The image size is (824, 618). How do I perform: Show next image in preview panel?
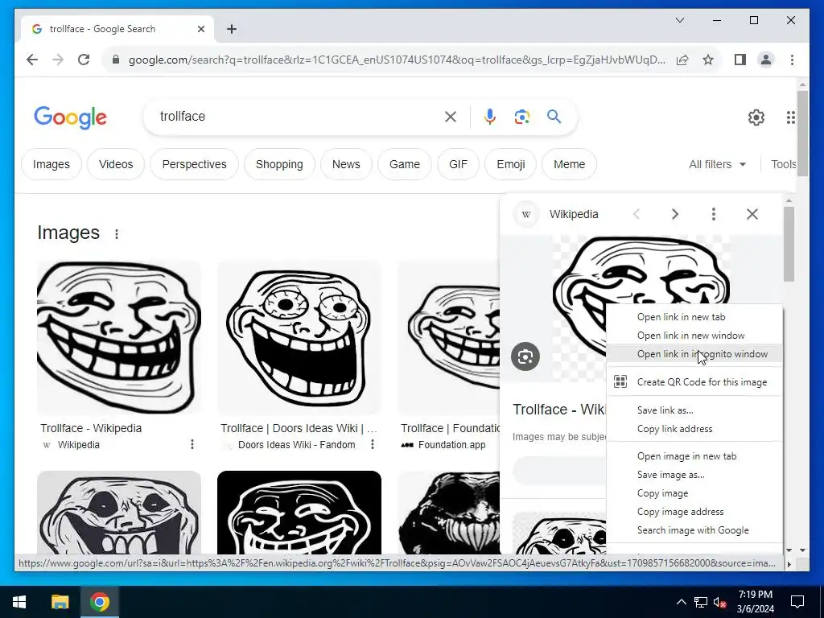click(675, 214)
